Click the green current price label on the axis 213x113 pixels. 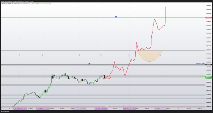coord(209,77)
